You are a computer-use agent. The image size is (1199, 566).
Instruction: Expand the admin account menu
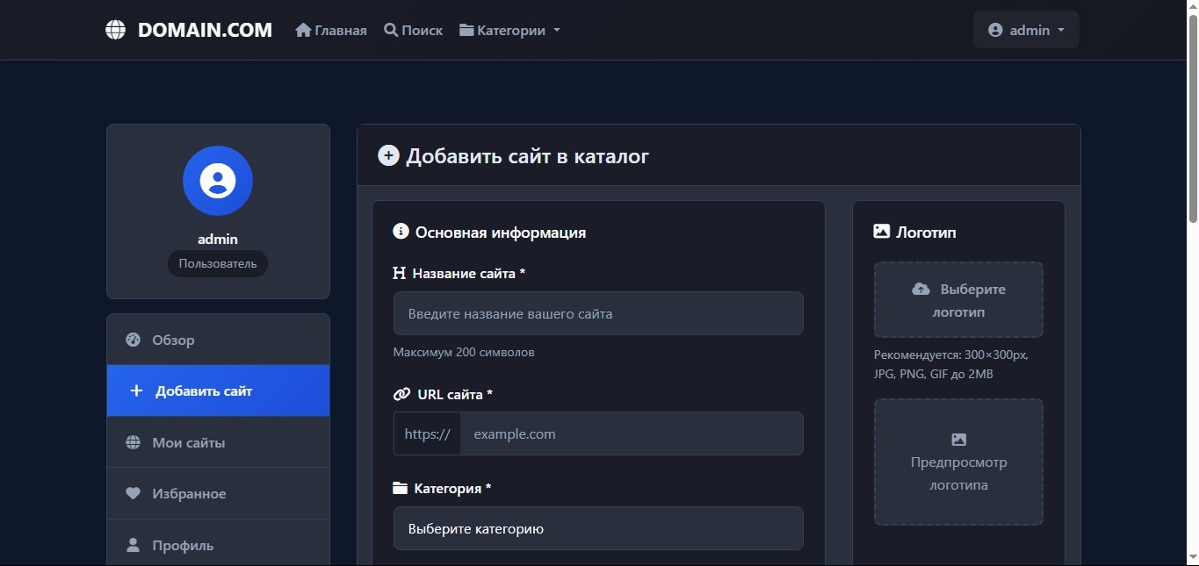coord(1025,30)
